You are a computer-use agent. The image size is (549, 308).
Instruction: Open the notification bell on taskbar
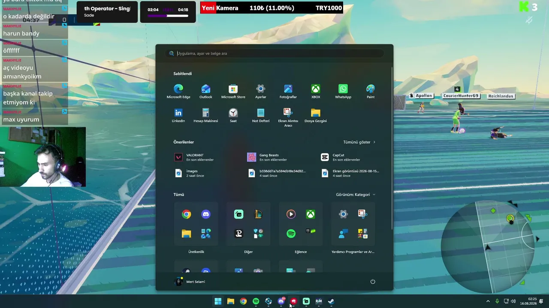click(541, 301)
